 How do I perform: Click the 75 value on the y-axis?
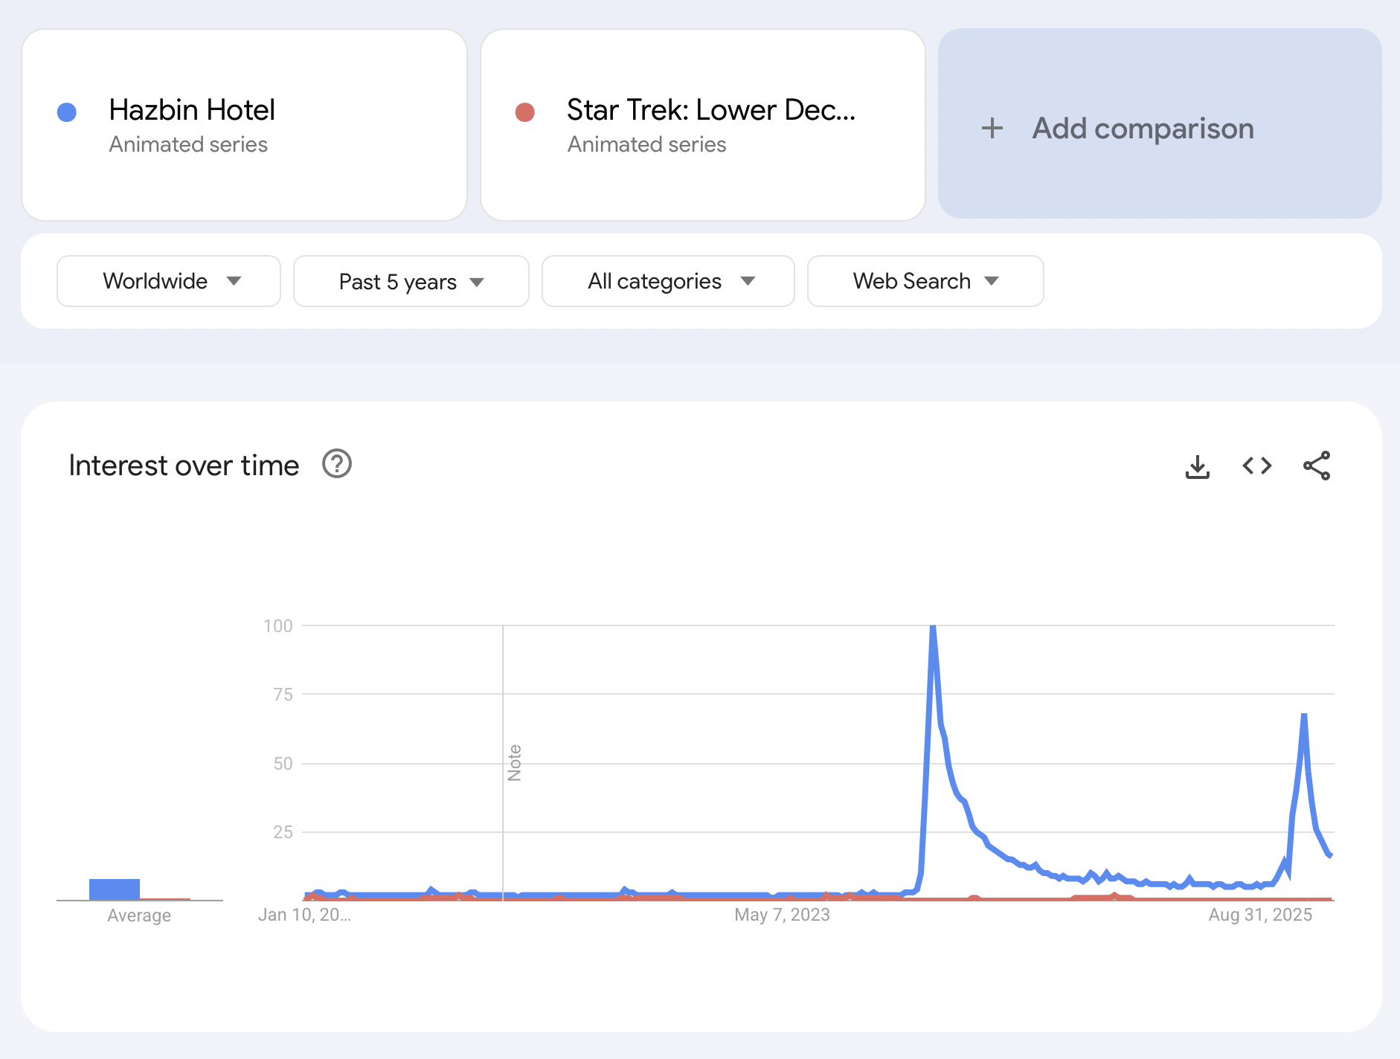[x=283, y=695]
